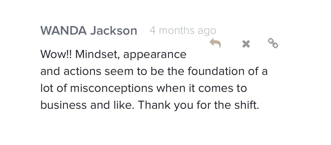
Task: Open WANDA Jackson's profile name
Action: click(89, 31)
